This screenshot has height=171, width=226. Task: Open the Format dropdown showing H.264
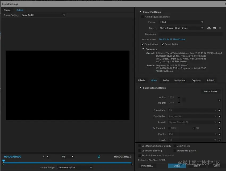point(181,22)
